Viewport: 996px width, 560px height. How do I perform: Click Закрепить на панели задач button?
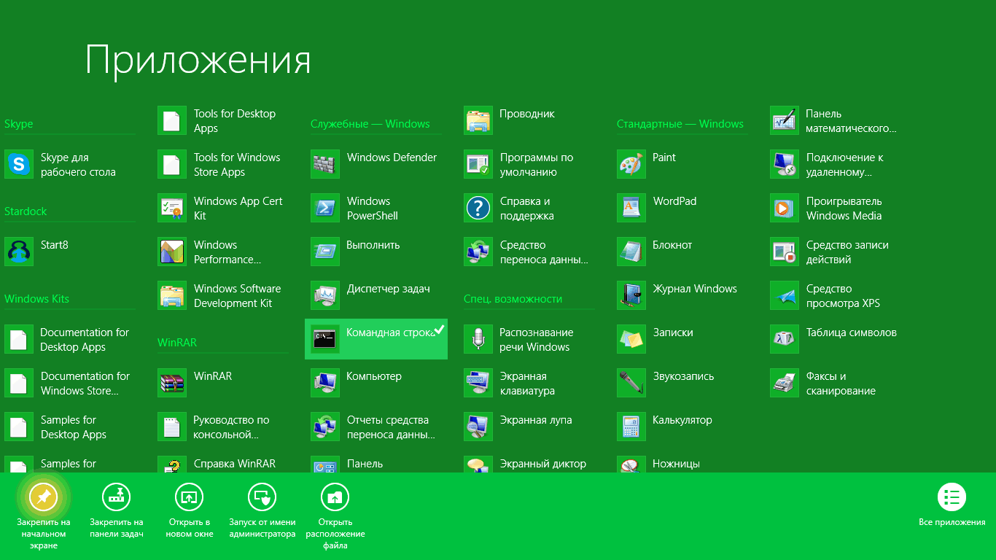click(117, 511)
